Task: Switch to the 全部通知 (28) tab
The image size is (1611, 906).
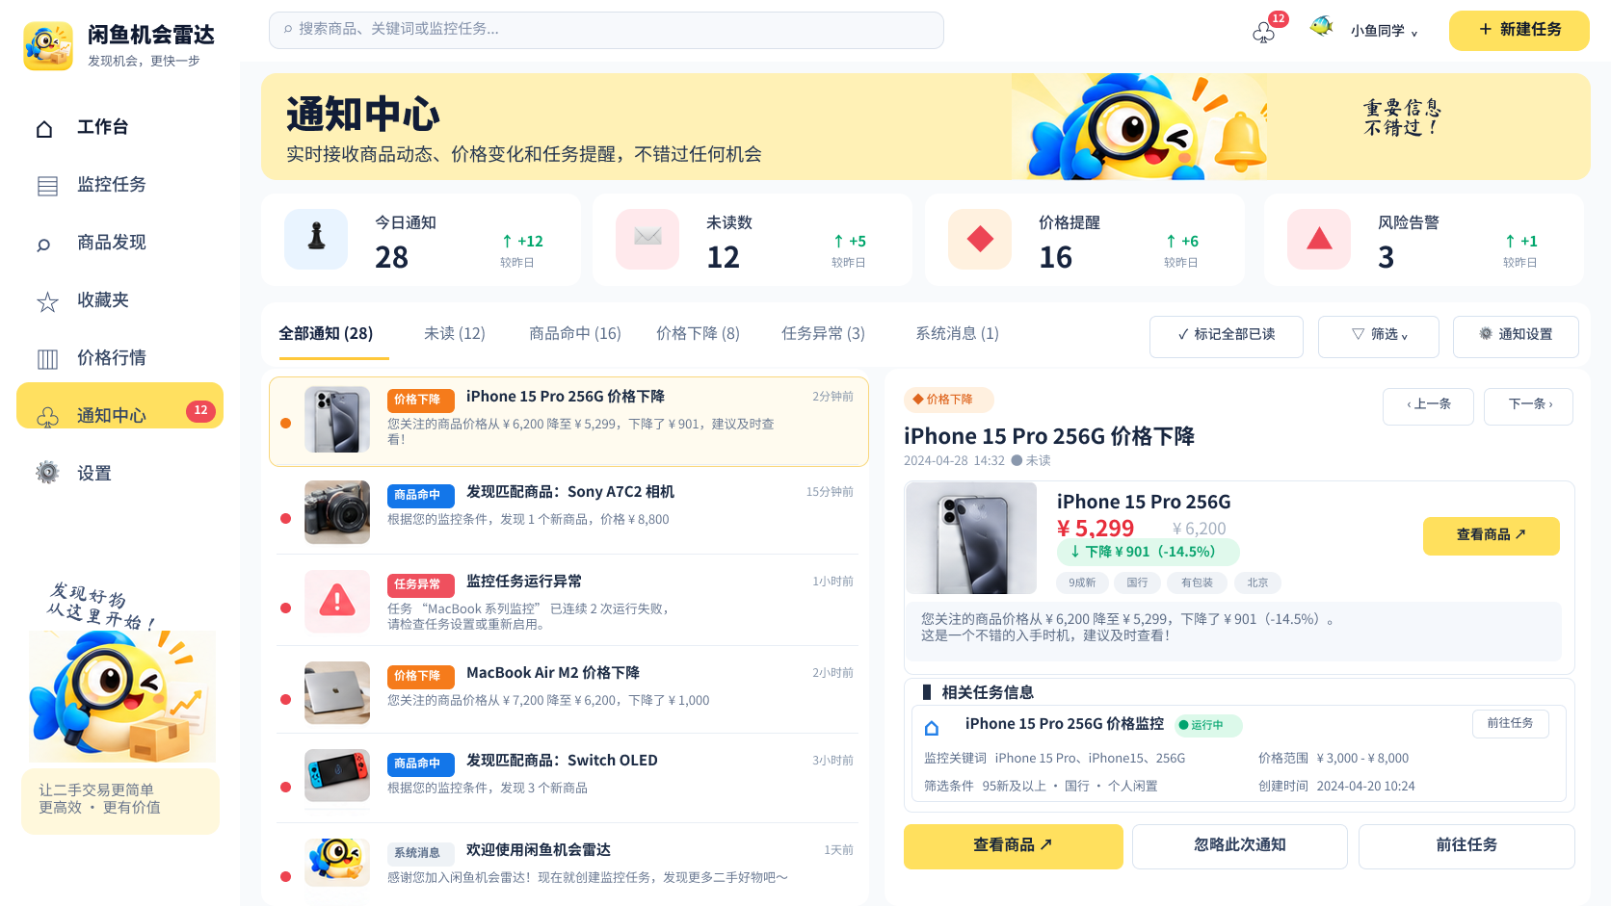Action: (x=326, y=333)
